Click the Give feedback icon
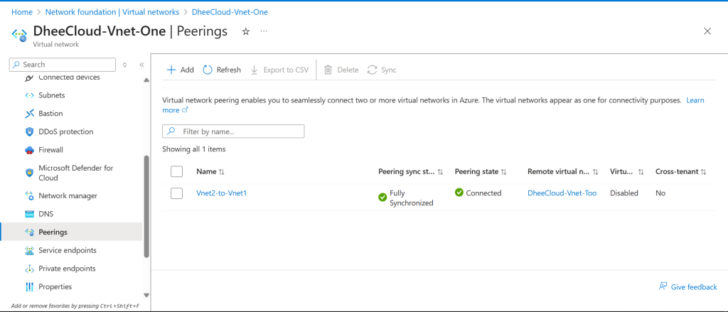 [x=663, y=286]
